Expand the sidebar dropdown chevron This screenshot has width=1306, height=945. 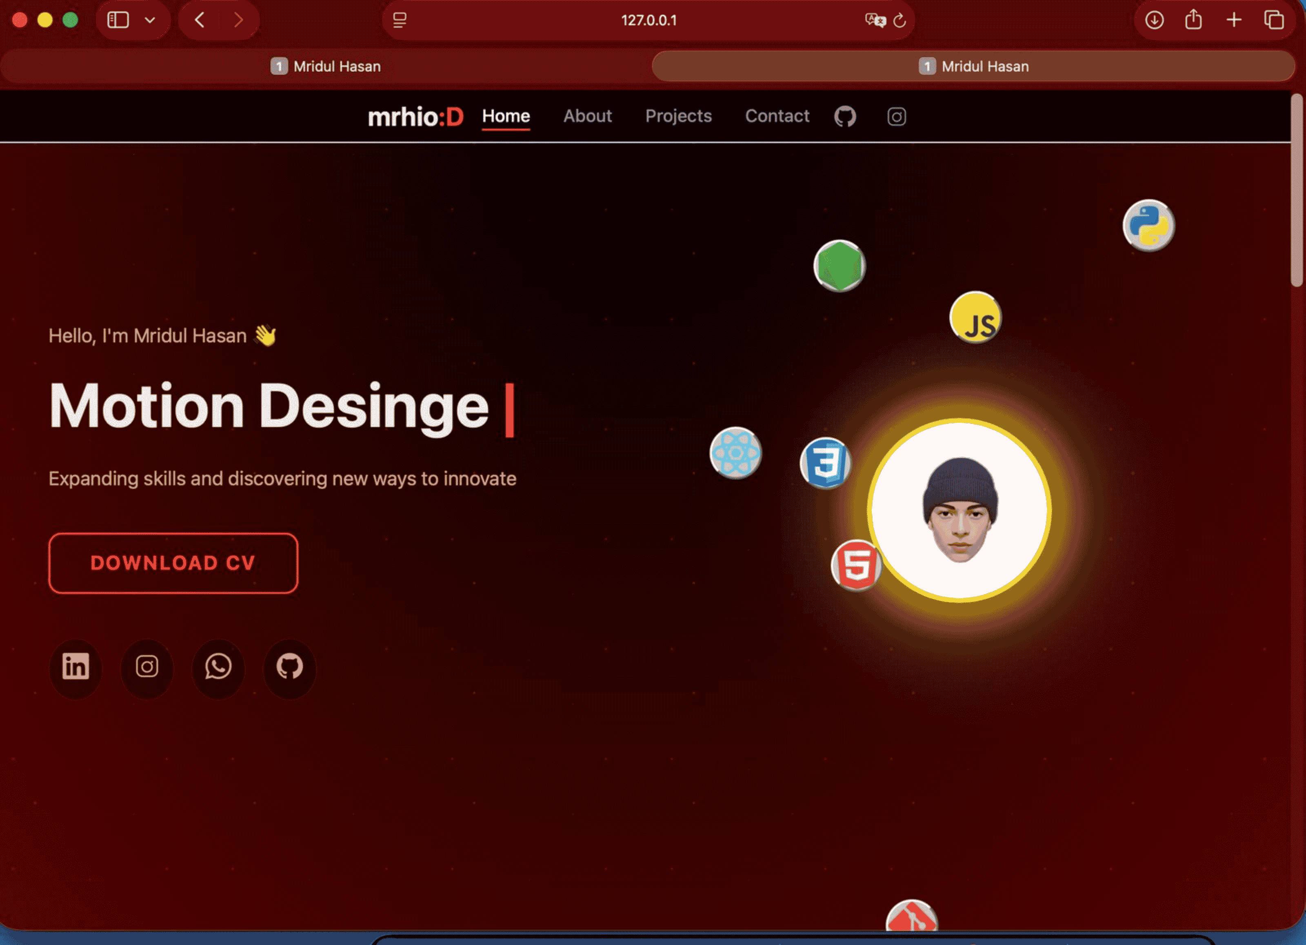[x=150, y=20]
